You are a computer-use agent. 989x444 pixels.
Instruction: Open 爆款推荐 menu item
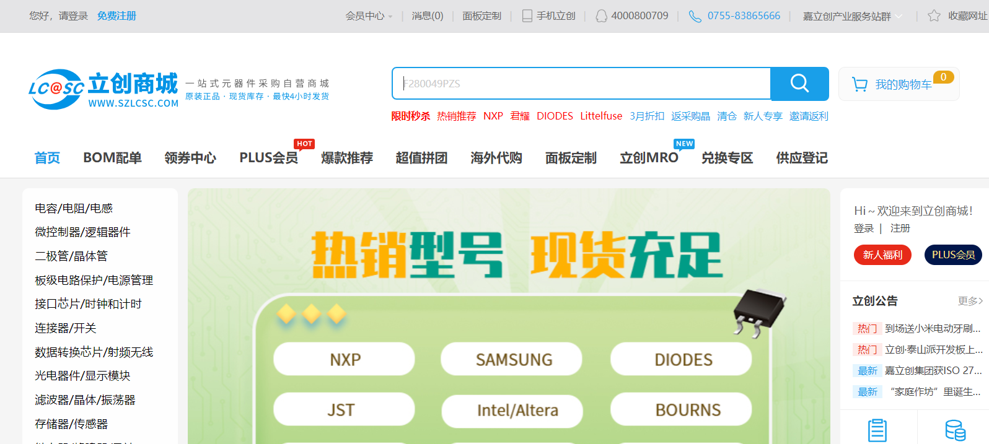coord(347,158)
